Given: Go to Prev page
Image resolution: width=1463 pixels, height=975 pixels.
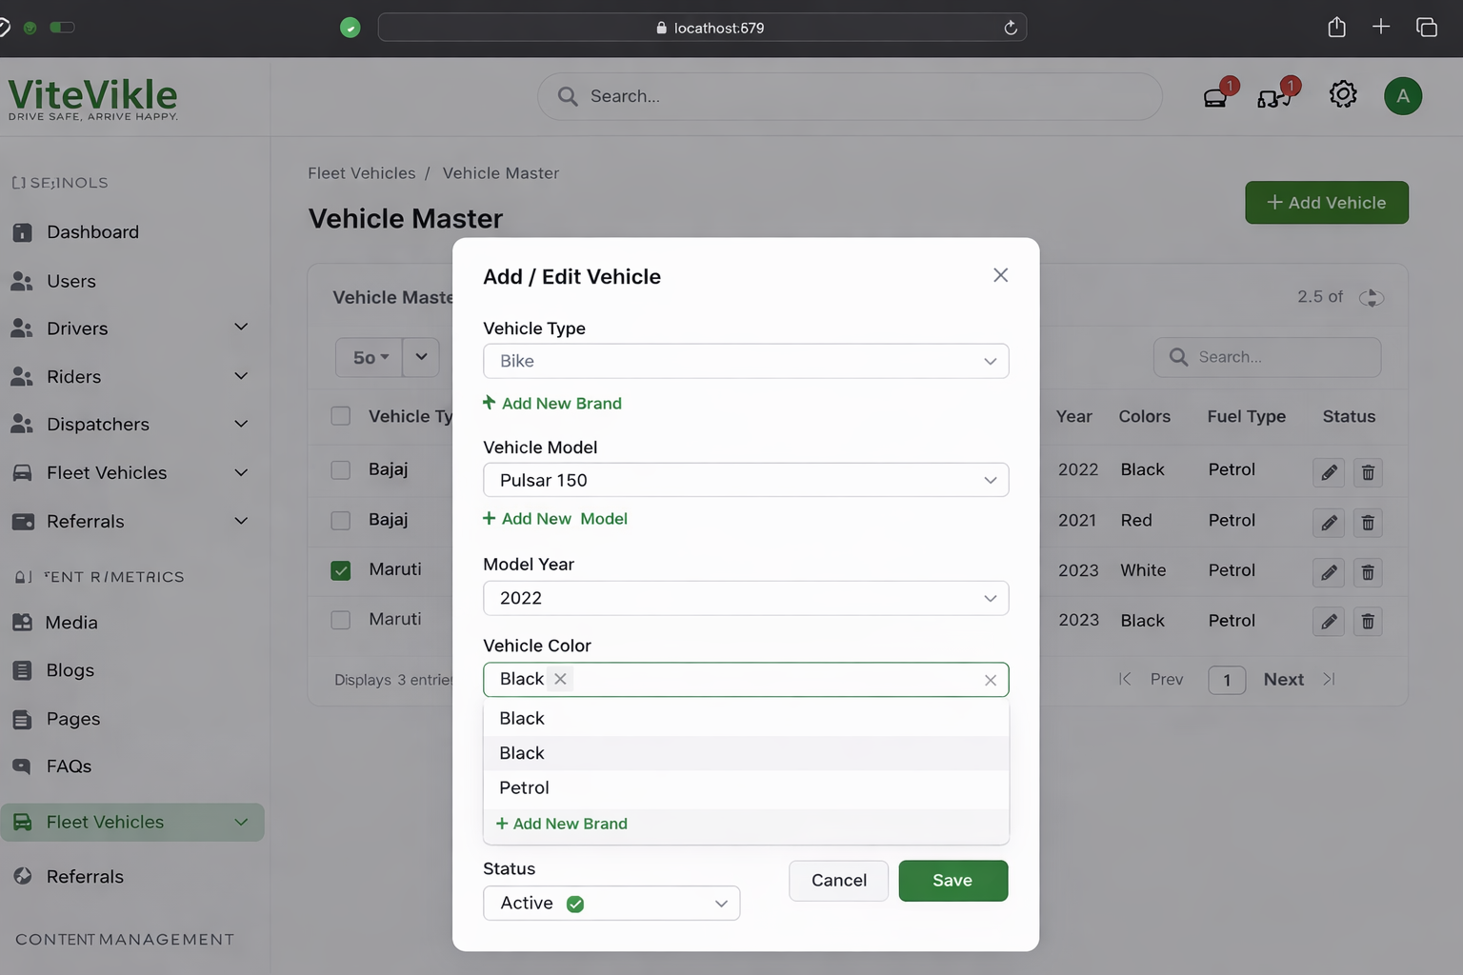Looking at the screenshot, I should [1166, 679].
